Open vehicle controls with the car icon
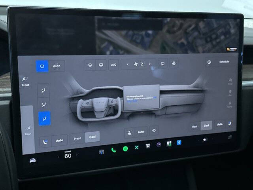Image resolution: width=253 pixels, height=190 pixels. pos(32,160)
